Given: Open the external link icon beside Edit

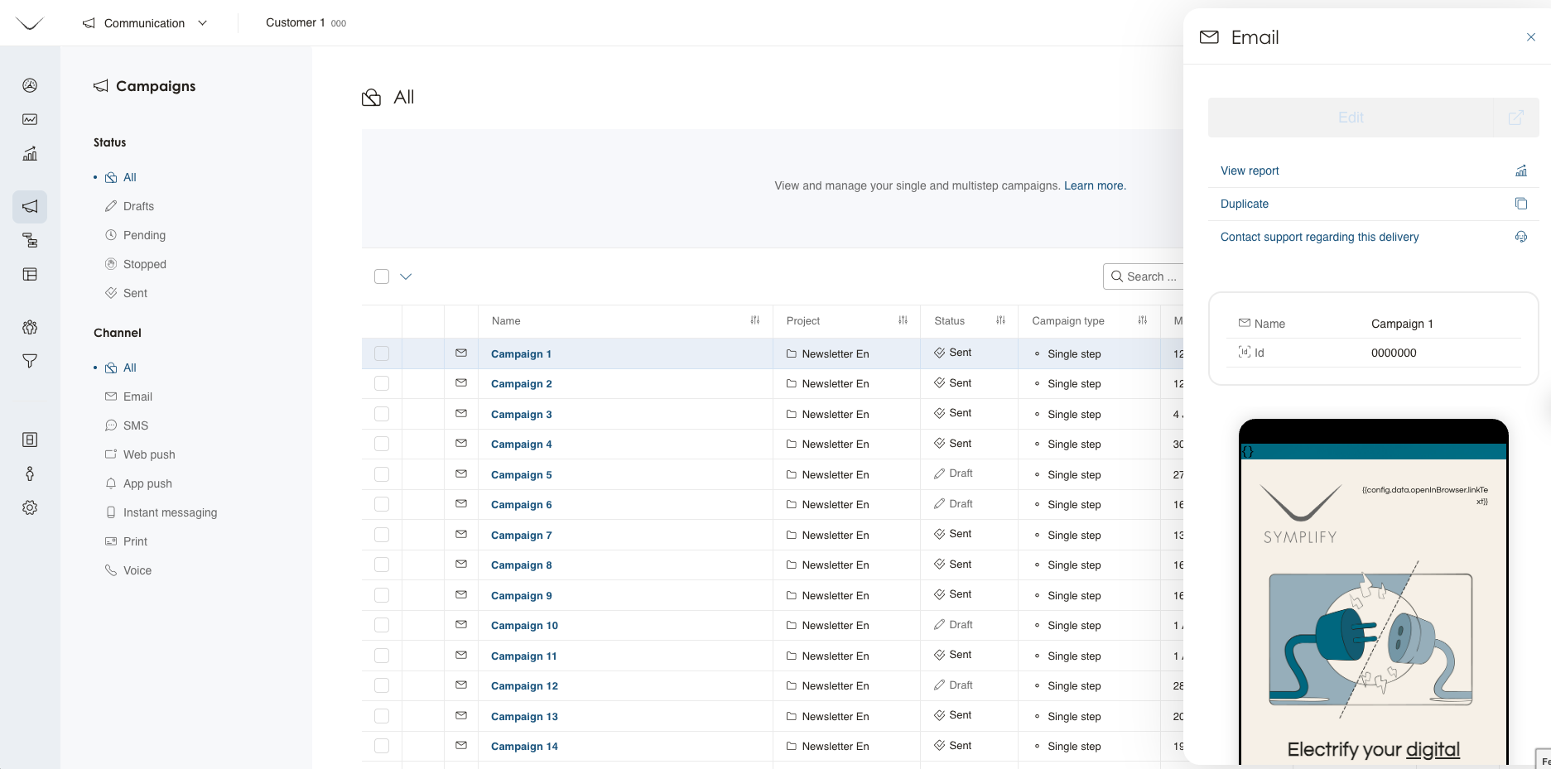Looking at the screenshot, I should point(1515,118).
